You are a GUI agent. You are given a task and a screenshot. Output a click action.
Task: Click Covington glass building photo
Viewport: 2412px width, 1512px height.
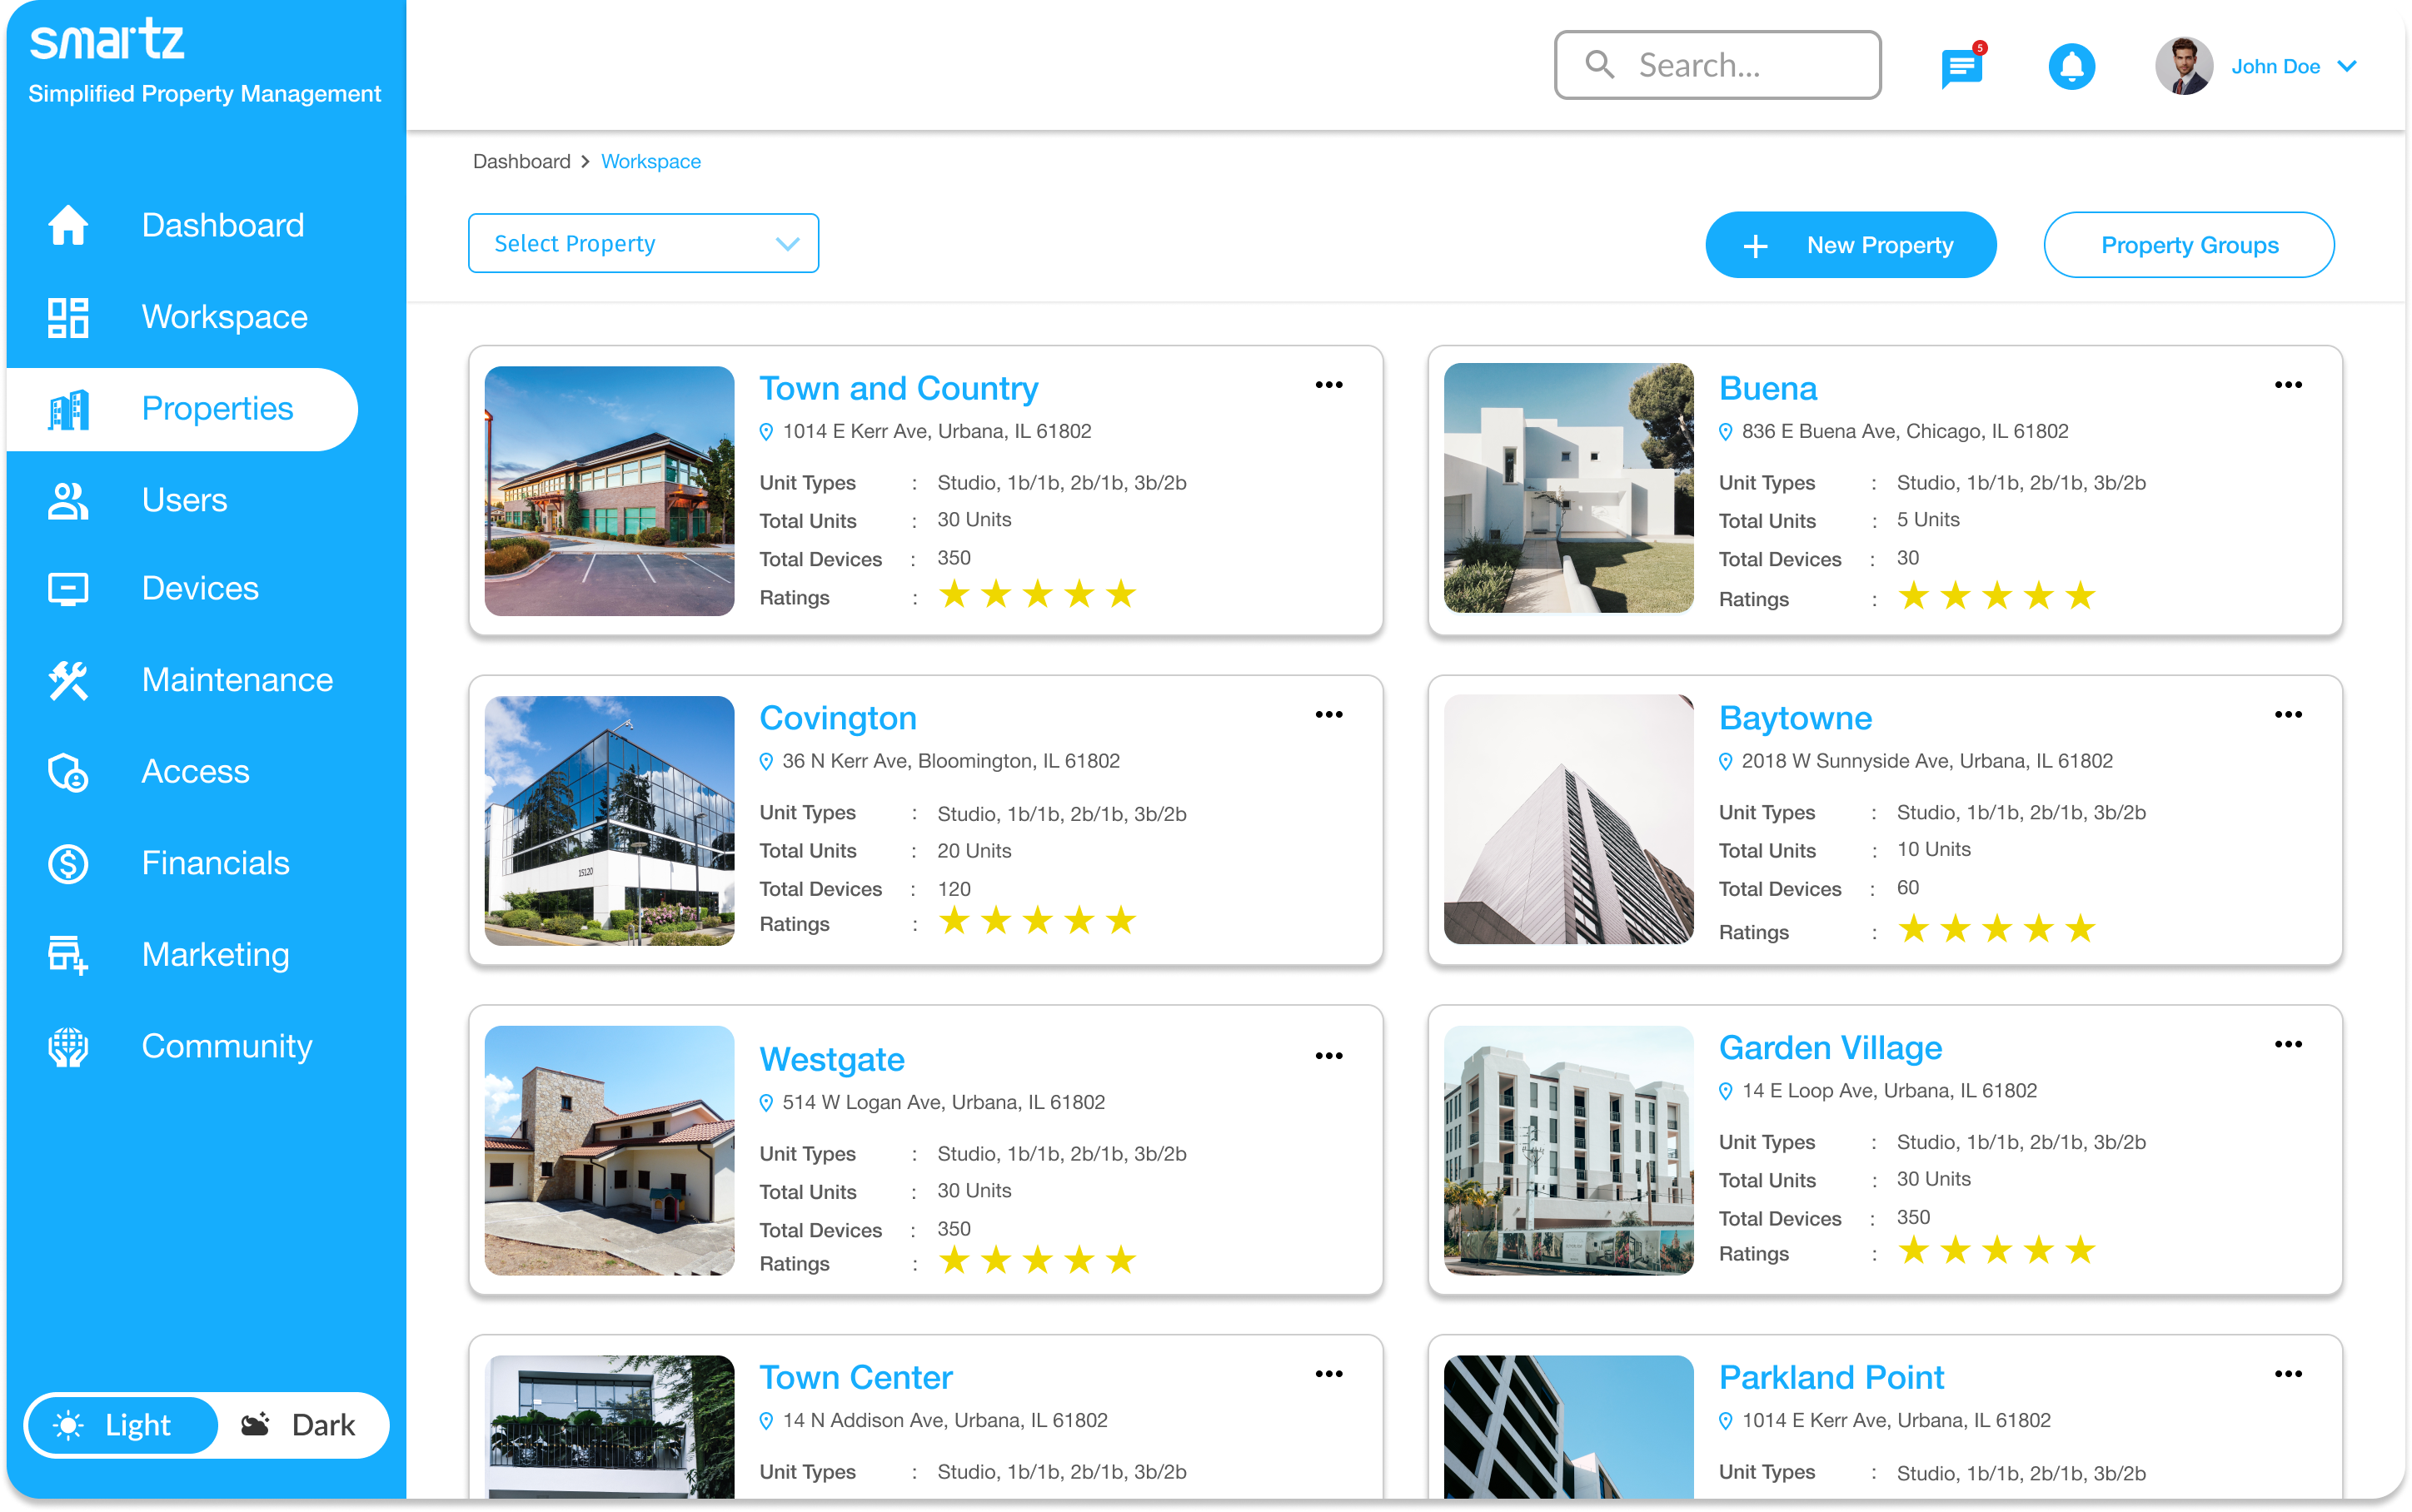609,821
